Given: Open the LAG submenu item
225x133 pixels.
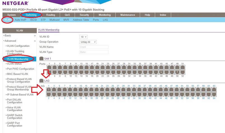Looking at the screenshot, I should [x=105, y=20].
